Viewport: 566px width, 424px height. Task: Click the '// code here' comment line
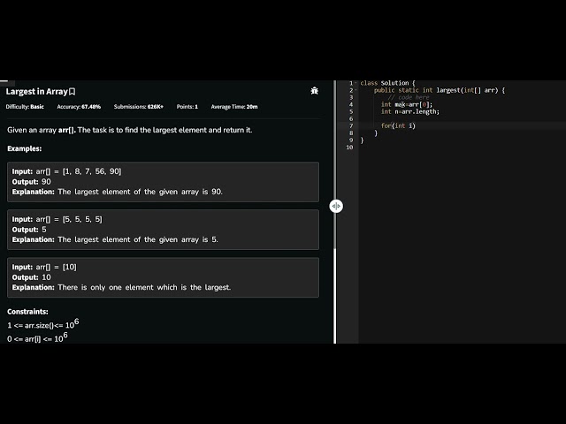pyautogui.click(x=409, y=97)
